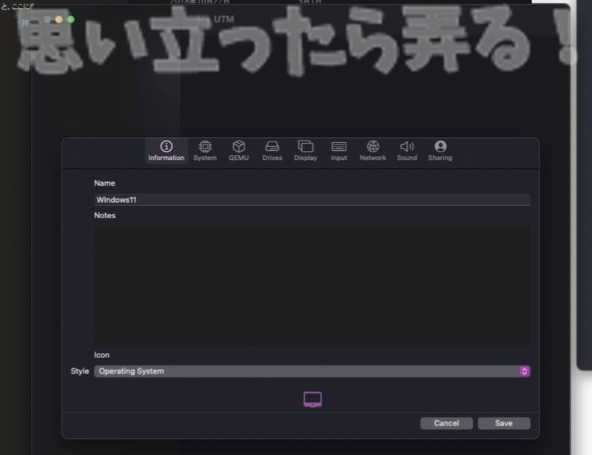Image resolution: width=592 pixels, height=455 pixels.
Task: Click the yellow minimize button of UTM window
Action: tap(58, 19)
